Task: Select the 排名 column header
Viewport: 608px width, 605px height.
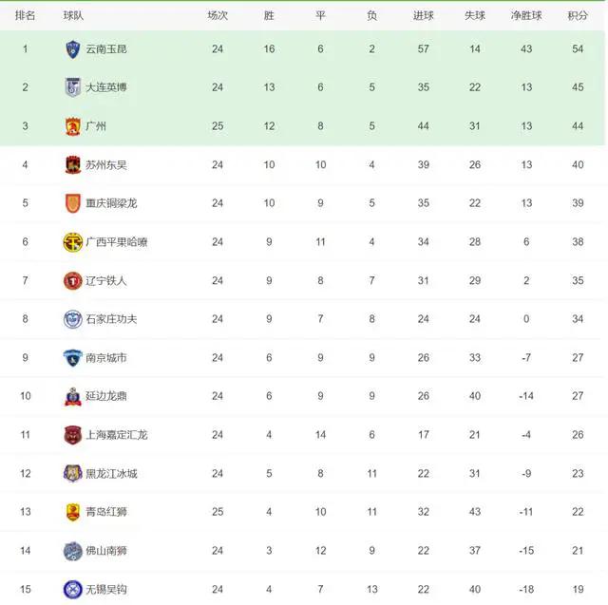Action: (26, 15)
